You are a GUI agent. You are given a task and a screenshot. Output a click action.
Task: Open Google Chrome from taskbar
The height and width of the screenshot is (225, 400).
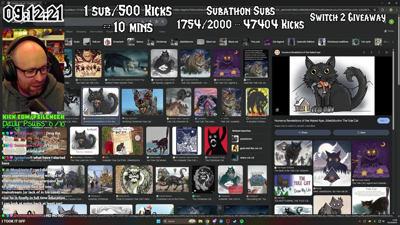click(207, 221)
